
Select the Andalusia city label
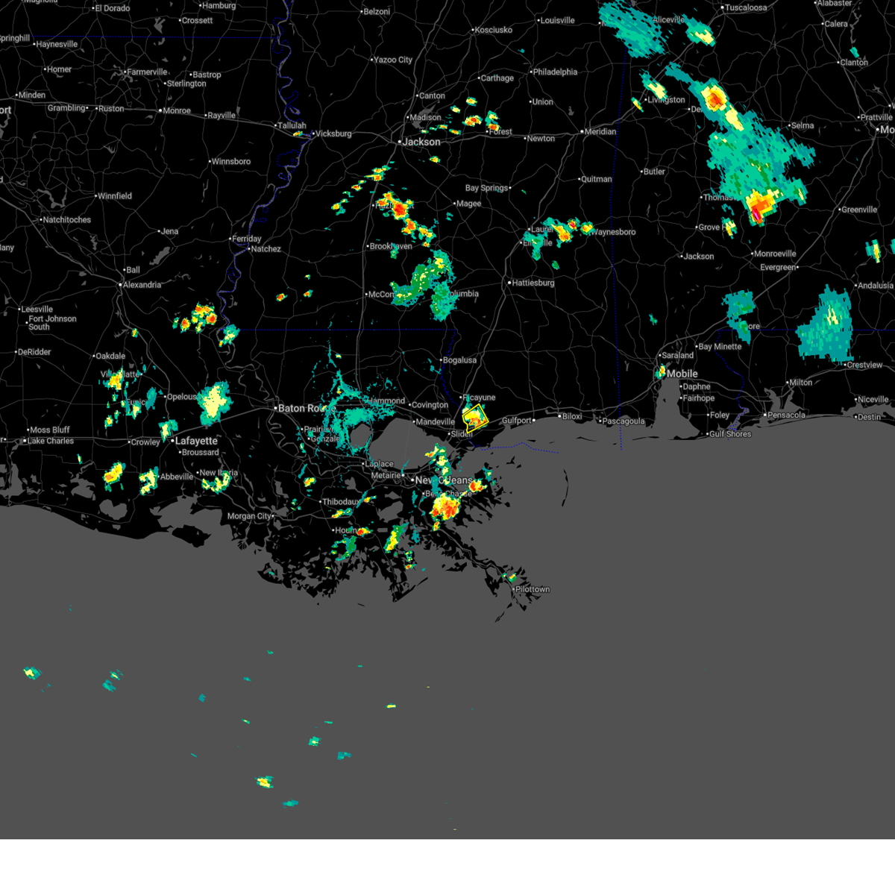pos(876,286)
